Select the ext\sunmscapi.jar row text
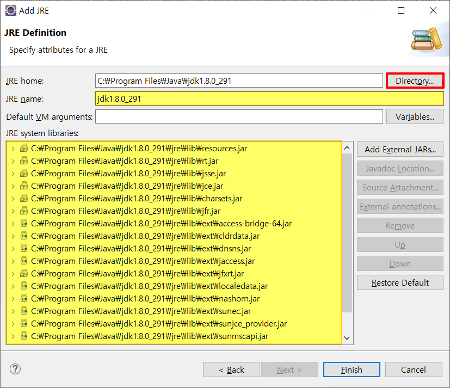The height and width of the screenshot is (388, 450). tap(150, 336)
